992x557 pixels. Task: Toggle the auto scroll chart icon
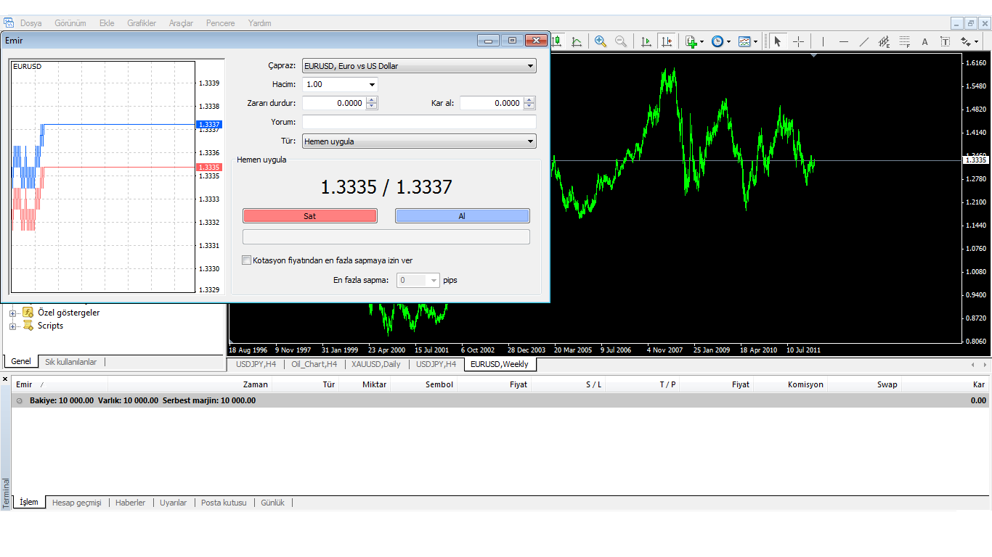(x=646, y=41)
